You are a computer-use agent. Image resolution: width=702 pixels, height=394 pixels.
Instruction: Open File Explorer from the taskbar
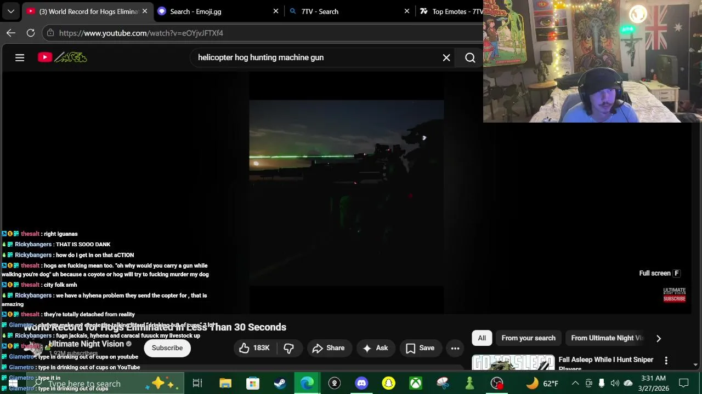pos(225,384)
